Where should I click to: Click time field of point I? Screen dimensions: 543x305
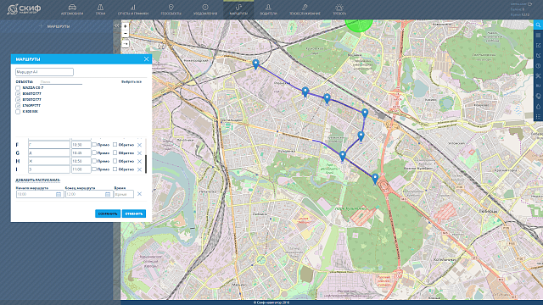81,169
